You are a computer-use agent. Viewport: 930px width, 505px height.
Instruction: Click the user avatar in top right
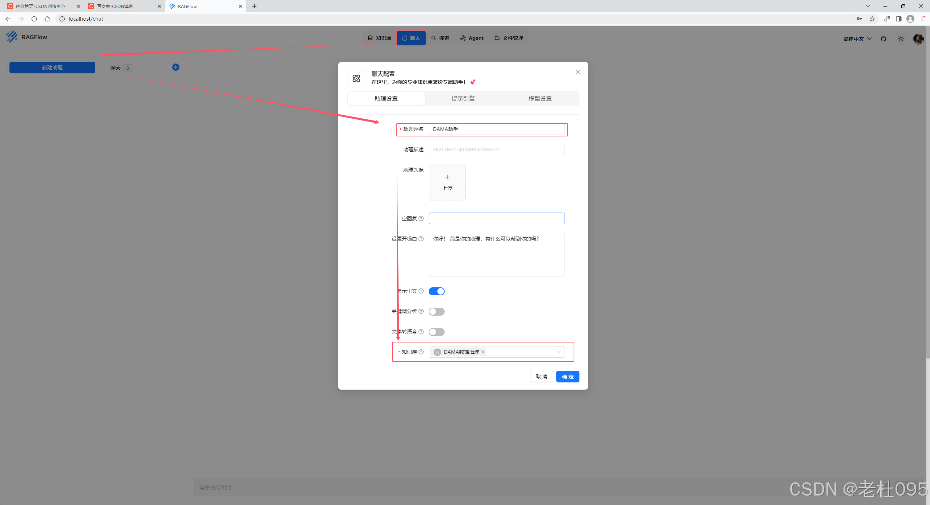pos(918,39)
